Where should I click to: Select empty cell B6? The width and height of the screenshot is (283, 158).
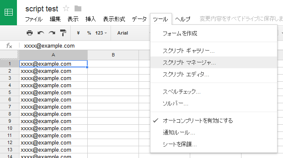(x=113, y=100)
